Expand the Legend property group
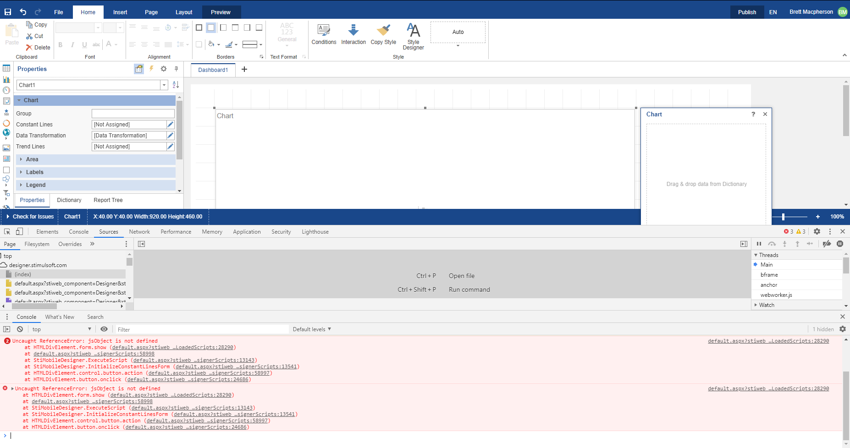 [x=21, y=185]
